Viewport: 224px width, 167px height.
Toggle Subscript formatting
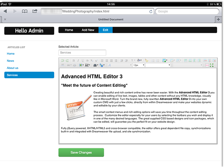click(x=92, y=61)
